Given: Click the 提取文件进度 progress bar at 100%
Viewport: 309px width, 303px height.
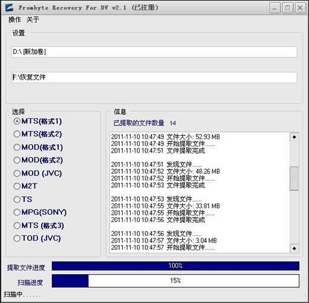Looking at the screenshot, I should [x=175, y=266].
